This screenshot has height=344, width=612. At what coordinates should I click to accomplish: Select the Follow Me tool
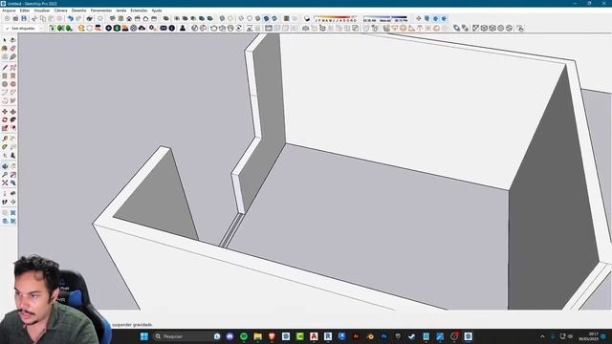coord(12,119)
